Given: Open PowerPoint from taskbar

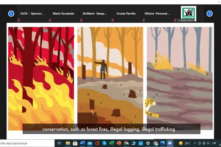Looking at the screenshot, I should coord(119,143).
